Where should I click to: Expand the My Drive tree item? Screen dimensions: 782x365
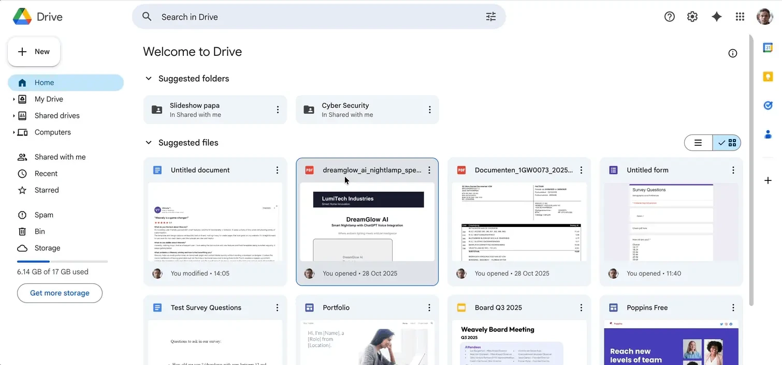click(13, 99)
